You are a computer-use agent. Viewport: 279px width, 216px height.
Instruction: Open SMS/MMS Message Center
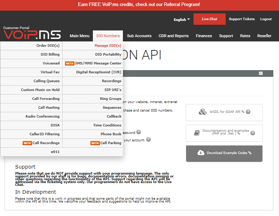tap(98, 63)
